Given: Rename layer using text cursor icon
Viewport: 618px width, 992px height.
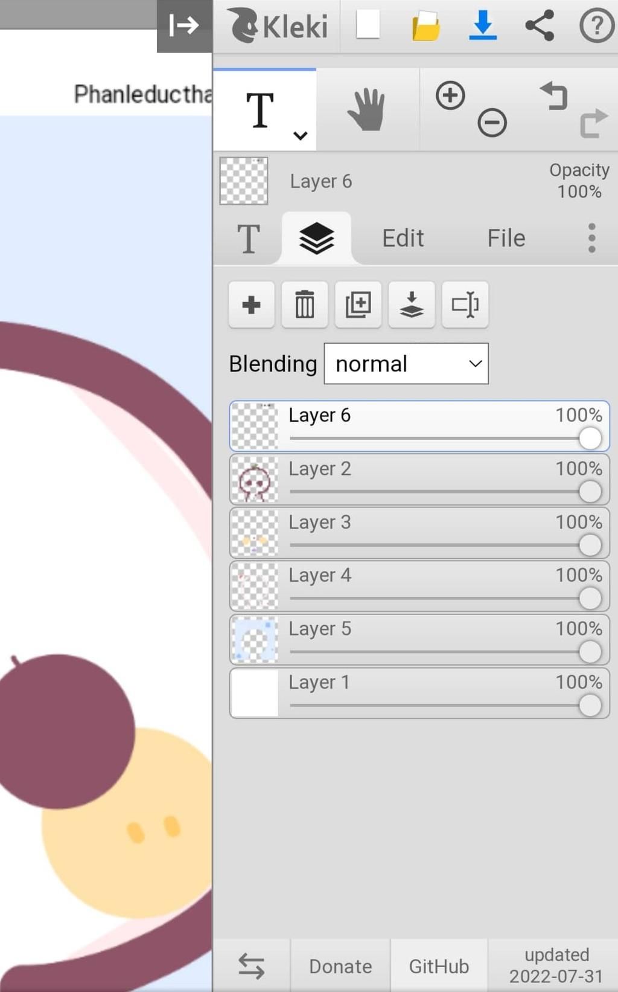Looking at the screenshot, I should [465, 304].
